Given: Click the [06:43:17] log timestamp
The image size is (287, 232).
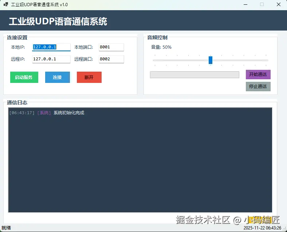Looking at the screenshot, I should pos(22,113).
